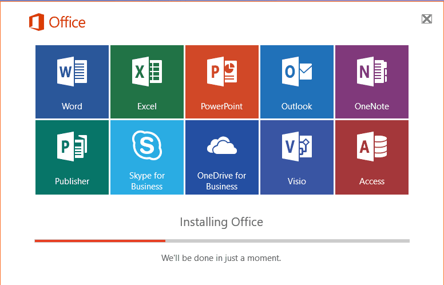The height and width of the screenshot is (285, 444).
Task: Click the "PowerPoint" tile label
Action: [221, 106]
